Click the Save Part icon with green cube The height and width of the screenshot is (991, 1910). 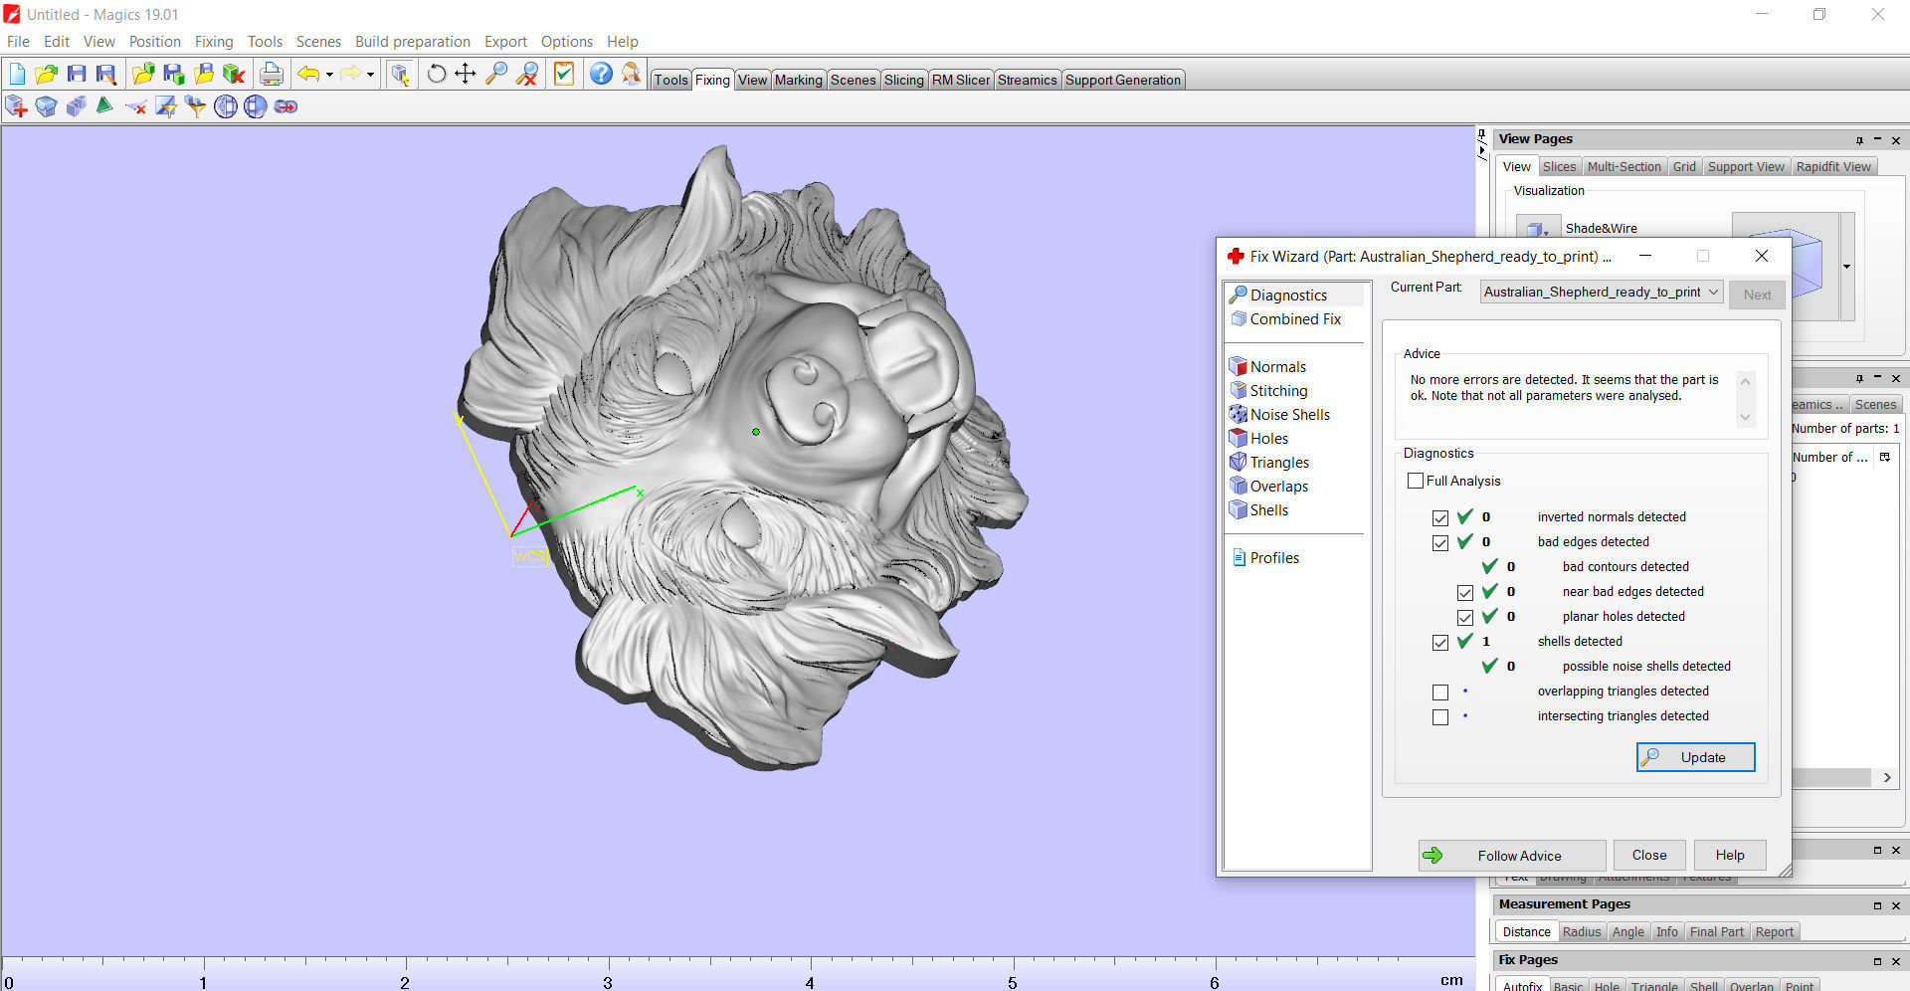(x=174, y=74)
